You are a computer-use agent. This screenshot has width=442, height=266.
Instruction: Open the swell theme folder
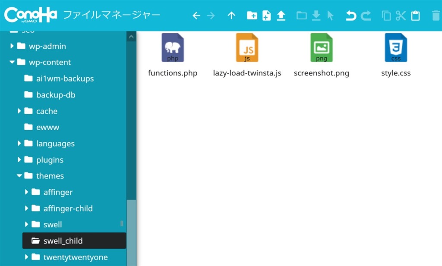[x=47, y=224]
